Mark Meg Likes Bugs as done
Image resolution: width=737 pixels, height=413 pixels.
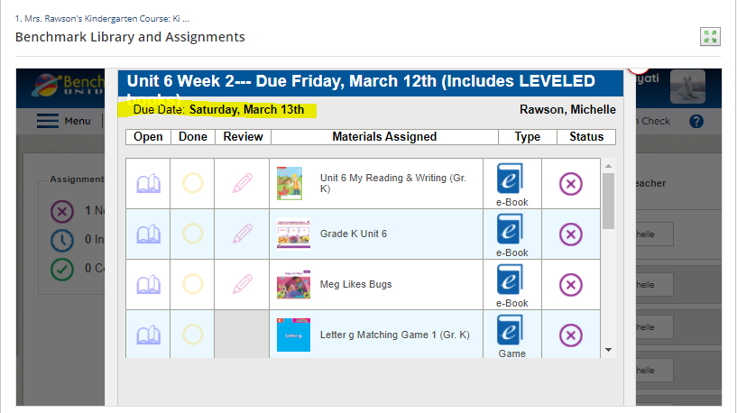(x=193, y=284)
